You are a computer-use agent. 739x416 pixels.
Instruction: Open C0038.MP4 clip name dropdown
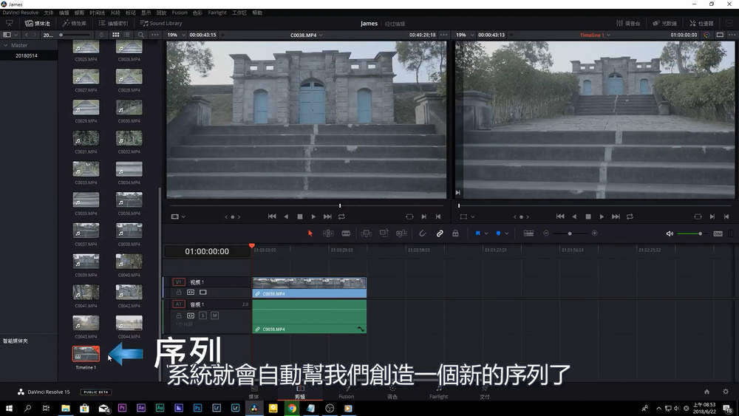307,35
